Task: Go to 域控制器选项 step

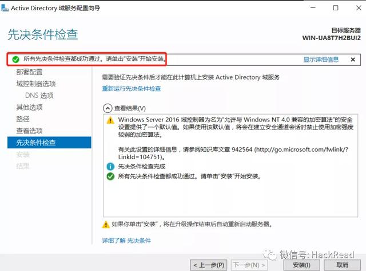Action: coord(36,84)
